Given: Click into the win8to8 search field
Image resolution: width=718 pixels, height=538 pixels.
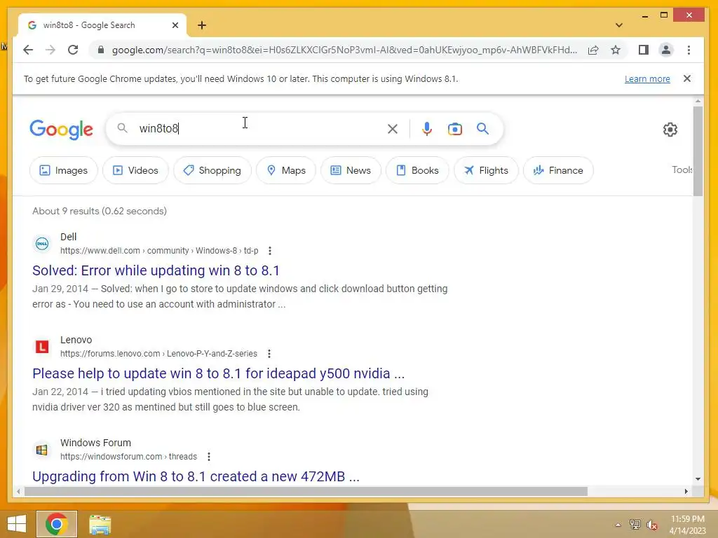Looking at the screenshot, I should tap(259, 129).
